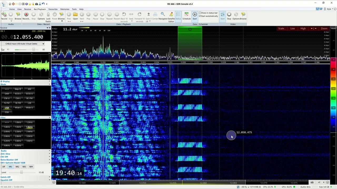Open the Favourites ribbon tab
Viewport: 337px width, 189px height.
[x=53, y=9]
